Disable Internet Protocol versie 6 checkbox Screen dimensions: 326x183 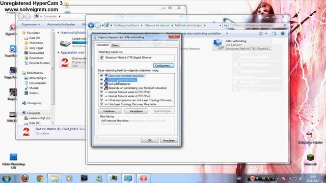(101, 92)
